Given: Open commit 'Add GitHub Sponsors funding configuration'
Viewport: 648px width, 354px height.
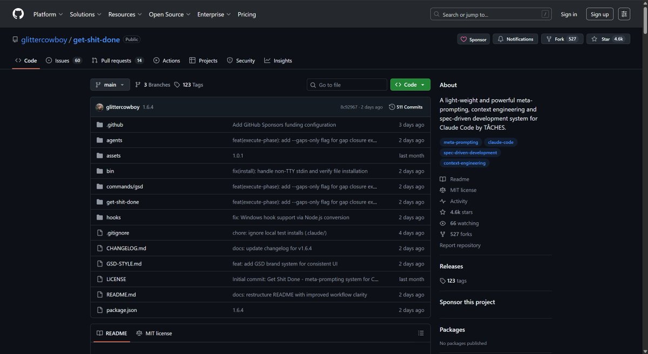Looking at the screenshot, I should tap(284, 125).
